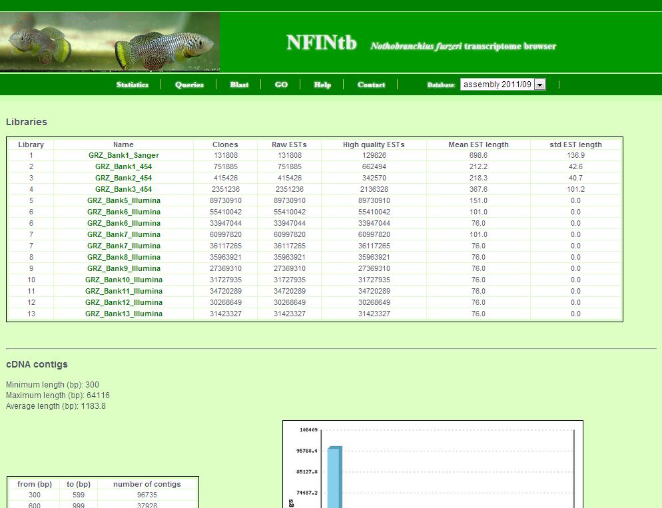
Task: Open the Blast search page
Action: [x=239, y=85]
